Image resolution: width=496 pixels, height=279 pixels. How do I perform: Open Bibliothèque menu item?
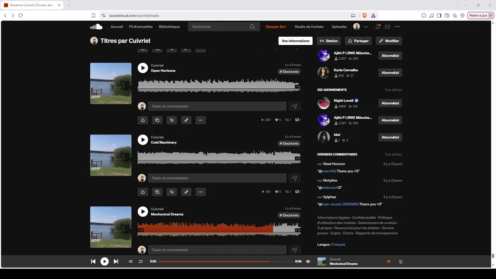(169, 27)
